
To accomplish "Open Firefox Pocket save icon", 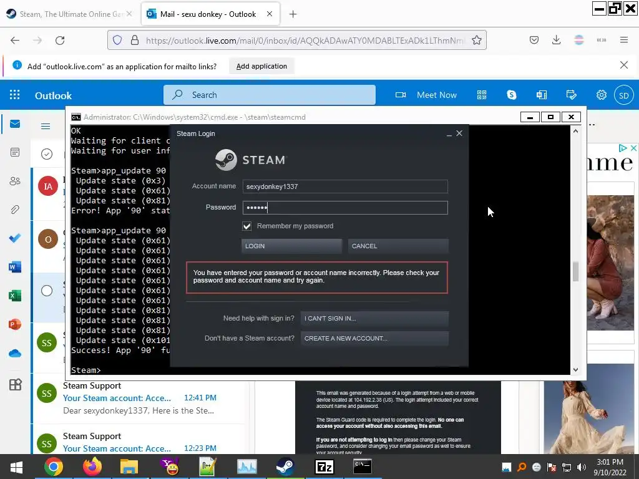I will coord(534,40).
